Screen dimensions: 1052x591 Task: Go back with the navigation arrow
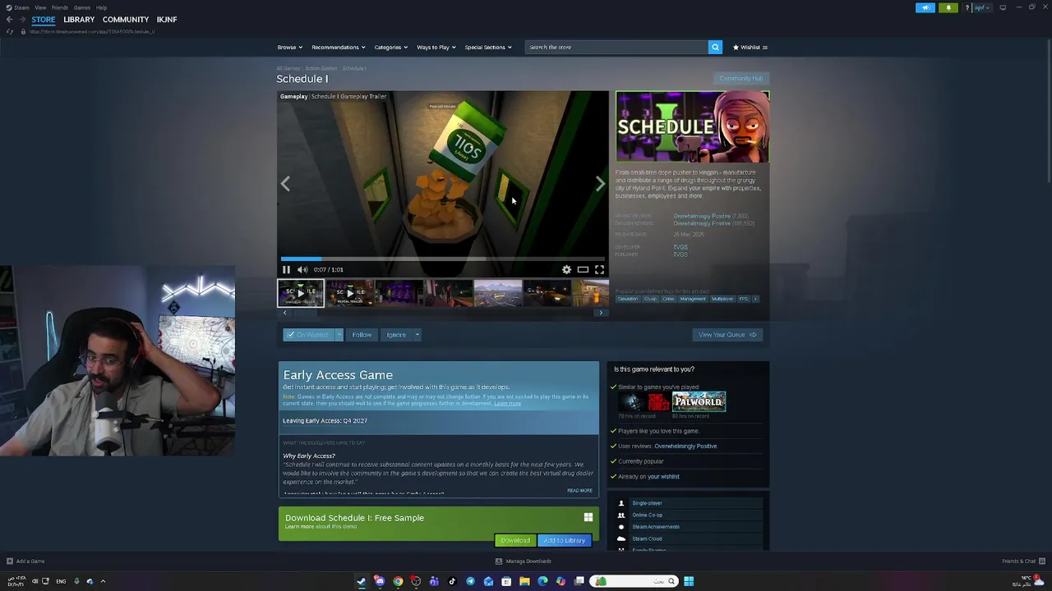pos(10,20)
